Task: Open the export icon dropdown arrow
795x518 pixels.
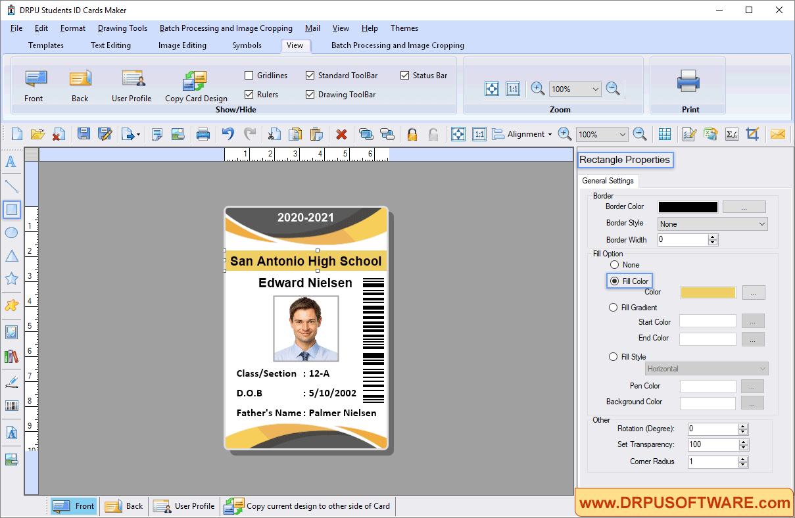Action: [x=138, y=135]
